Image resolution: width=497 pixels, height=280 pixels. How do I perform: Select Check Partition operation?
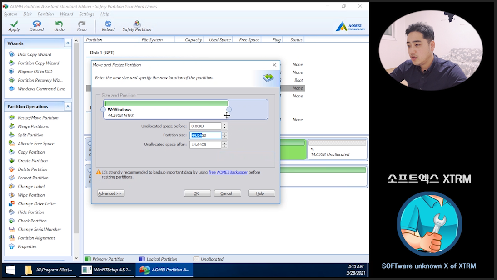[x=32, y=221]
